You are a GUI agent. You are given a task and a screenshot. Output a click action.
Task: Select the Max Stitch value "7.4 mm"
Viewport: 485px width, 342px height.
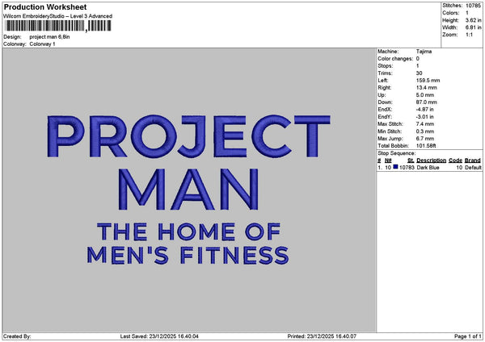click(x=425, y=124)
